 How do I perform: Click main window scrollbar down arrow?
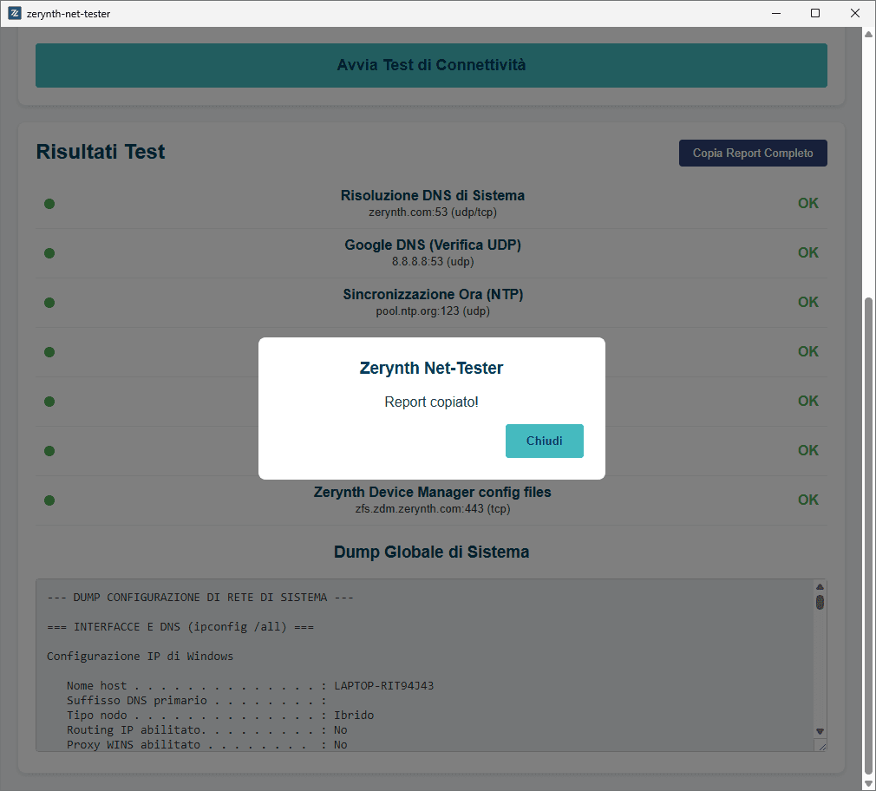(x=869, y=784)
